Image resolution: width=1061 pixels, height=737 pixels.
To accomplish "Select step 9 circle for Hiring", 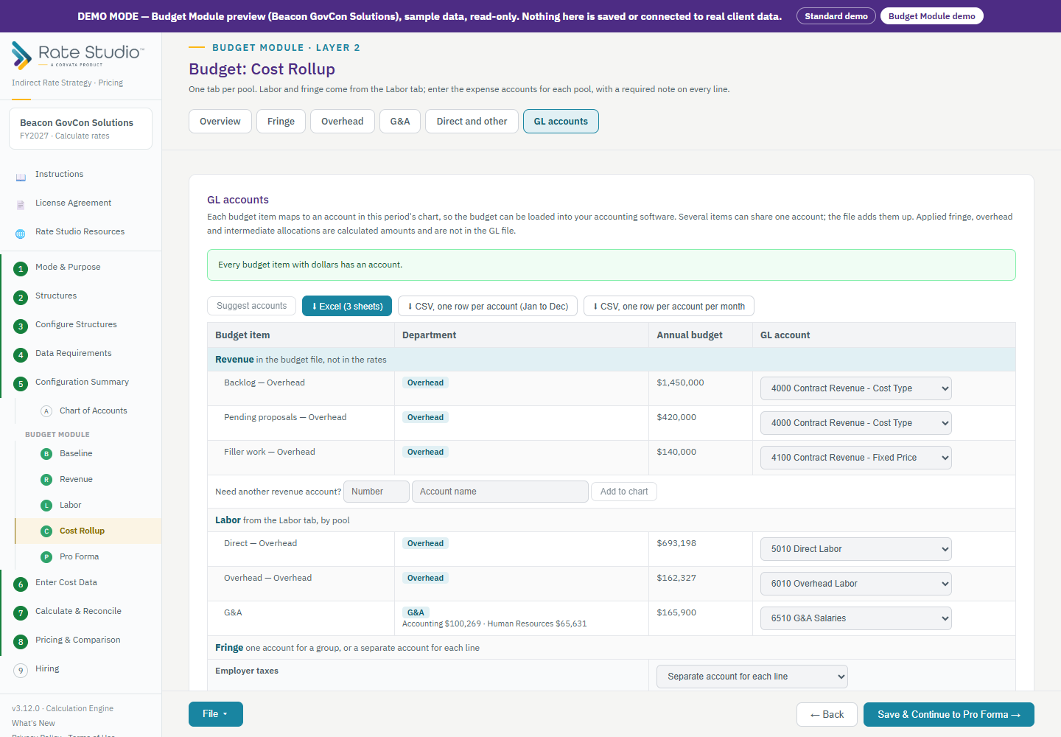I will [x=21, y=671].
